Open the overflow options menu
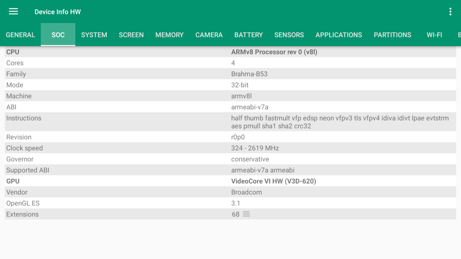The width and height of the screenshot is (461, 259). click(450, 11)
